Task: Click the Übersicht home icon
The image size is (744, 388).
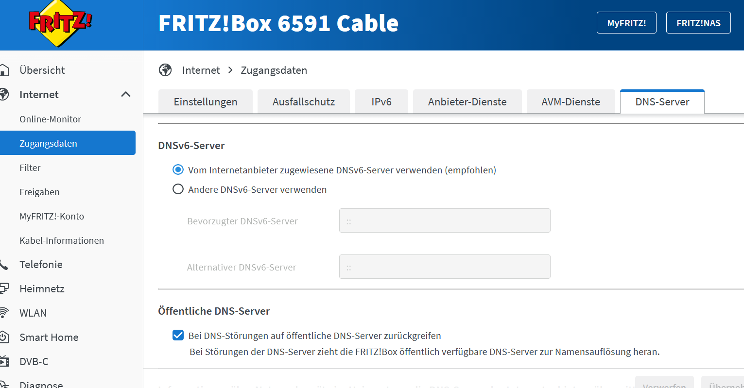Action: 4,70
